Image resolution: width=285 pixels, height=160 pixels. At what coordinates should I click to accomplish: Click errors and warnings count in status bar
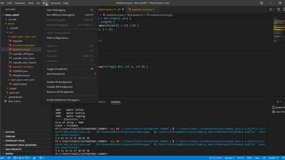tap(22, 158)
